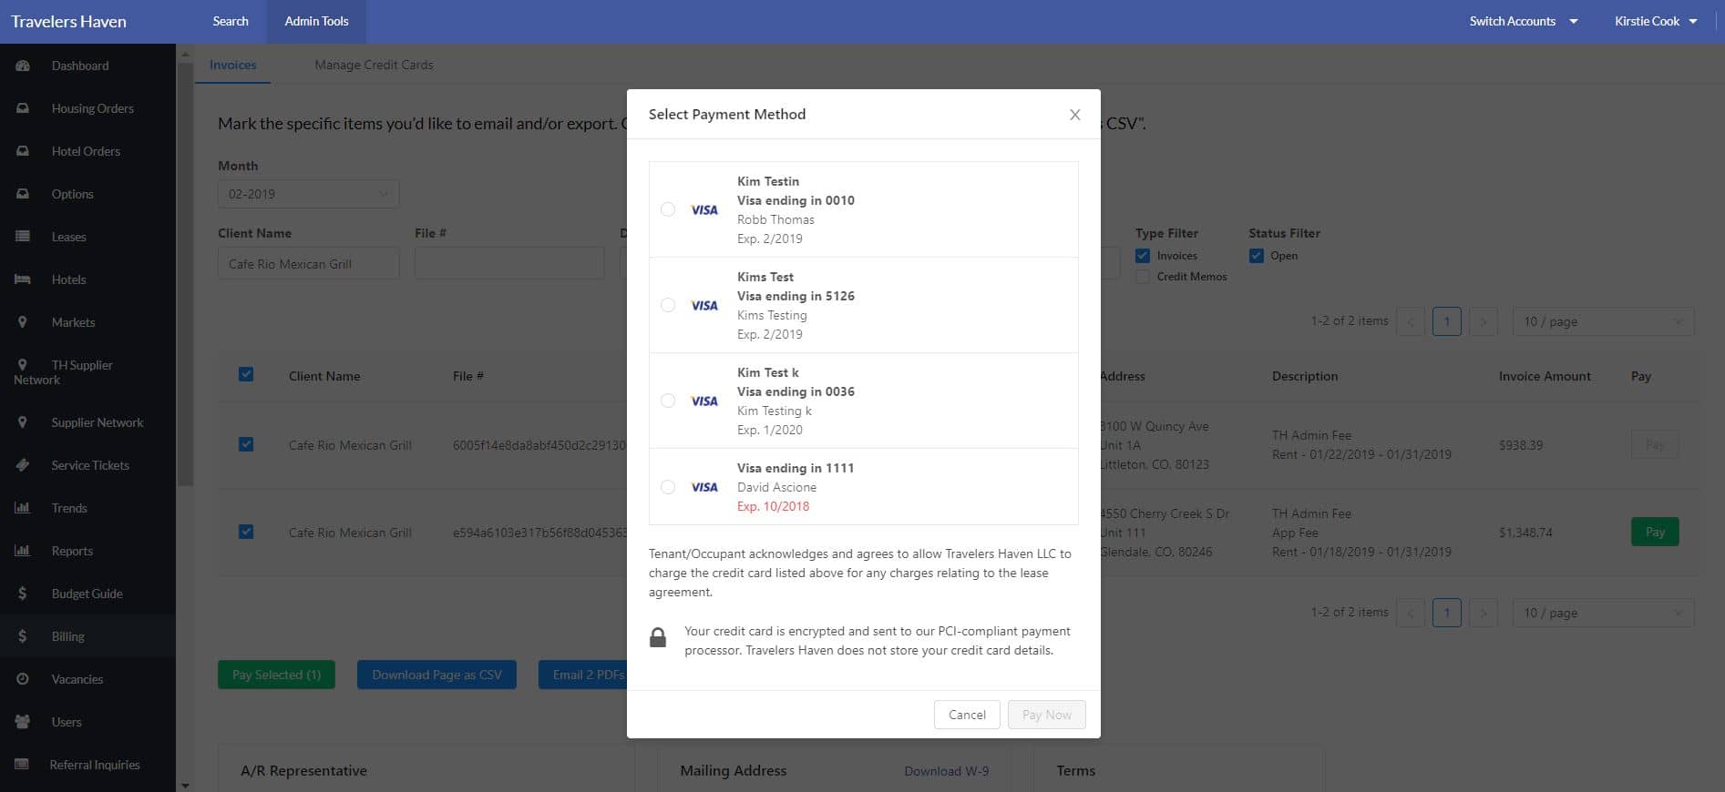Go to previous page in top pagination
Screen dimensions: 1725x792
click(x=1411, y=321)
